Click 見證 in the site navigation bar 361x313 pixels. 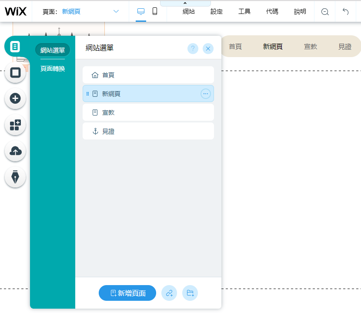coord(344,47)
